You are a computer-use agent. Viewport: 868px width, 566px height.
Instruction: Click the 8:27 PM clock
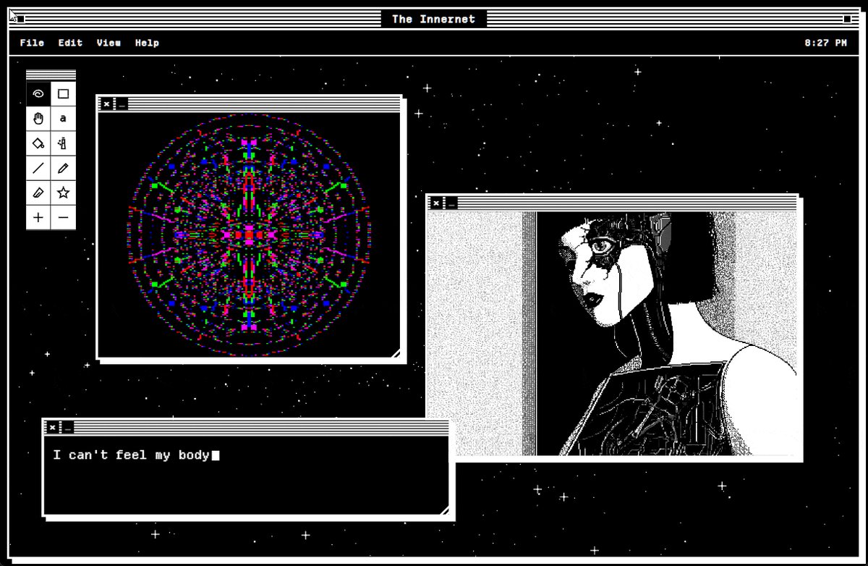click(x=825, y=43)
